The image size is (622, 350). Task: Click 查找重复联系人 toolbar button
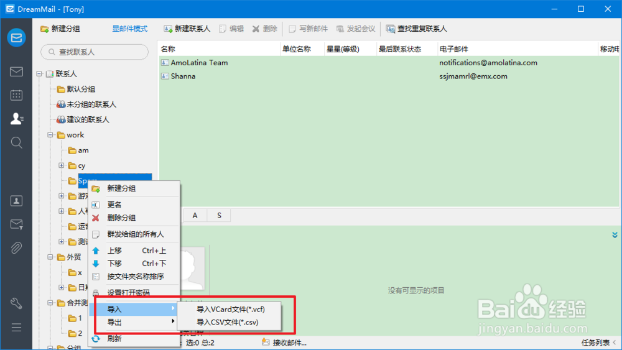(416, 29)
